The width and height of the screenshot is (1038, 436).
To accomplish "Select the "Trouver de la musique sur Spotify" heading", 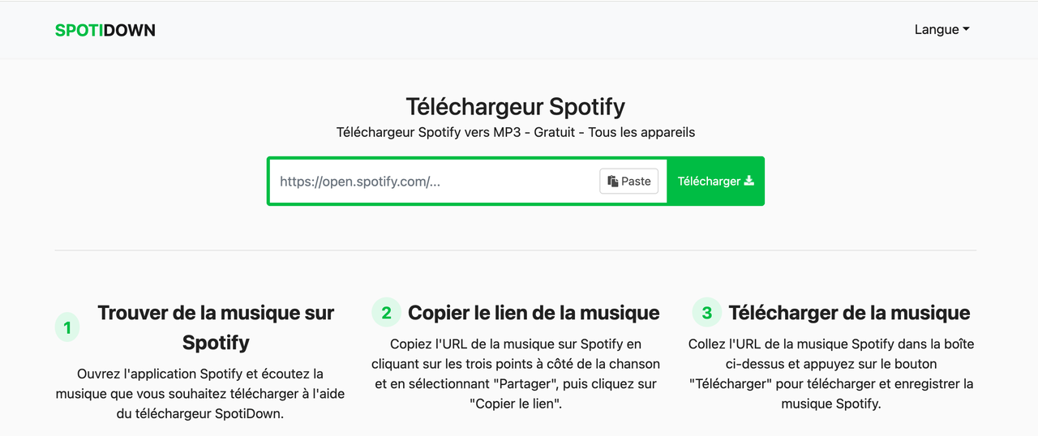I will click(216, 327).
